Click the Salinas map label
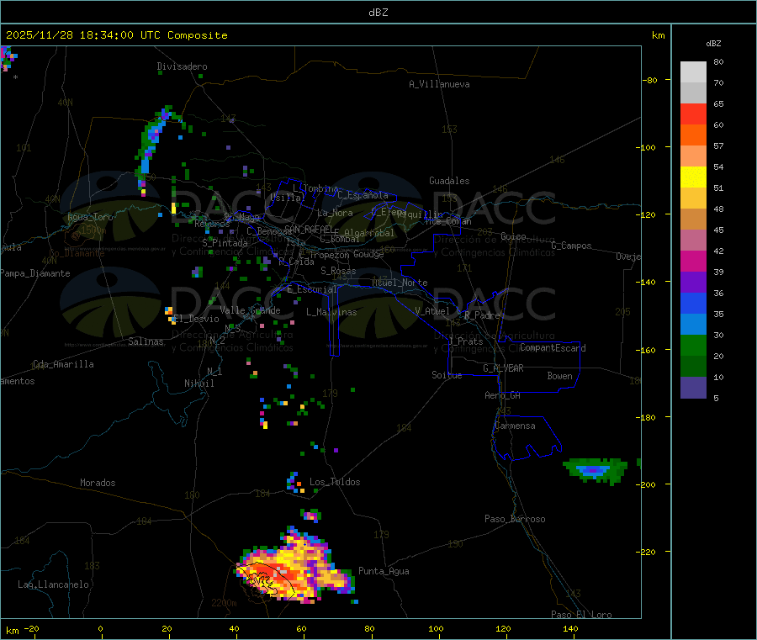Image resolution: width=757 pixels, height=640 pixels. [x=146, y=341]
